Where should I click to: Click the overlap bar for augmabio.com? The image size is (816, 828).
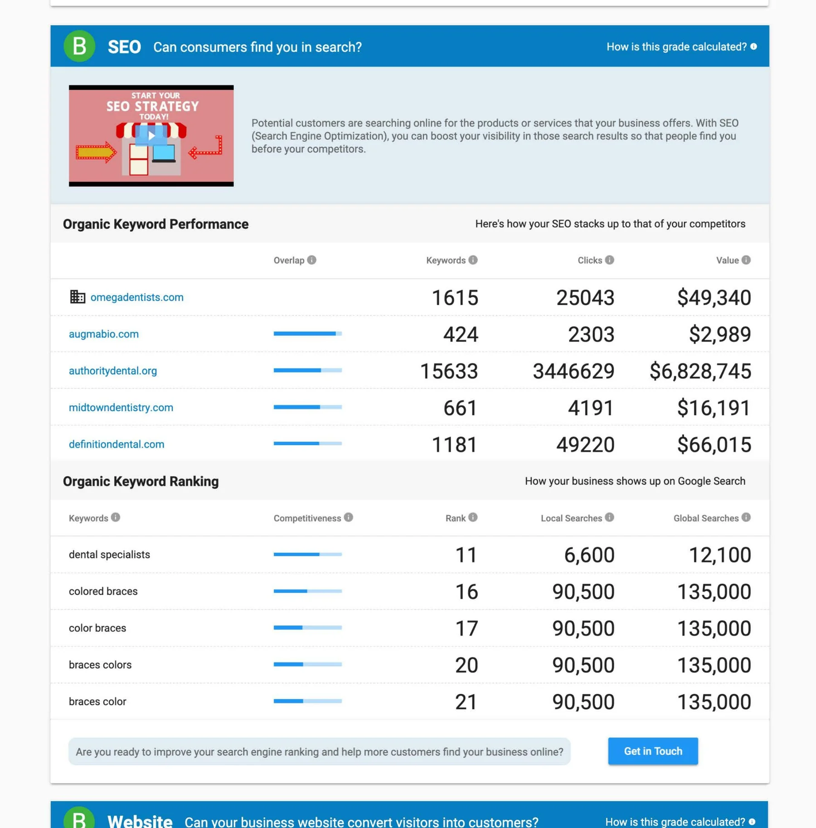point(308,333)
